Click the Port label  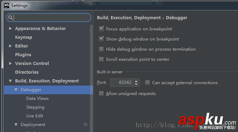click(x=102, y=82)
